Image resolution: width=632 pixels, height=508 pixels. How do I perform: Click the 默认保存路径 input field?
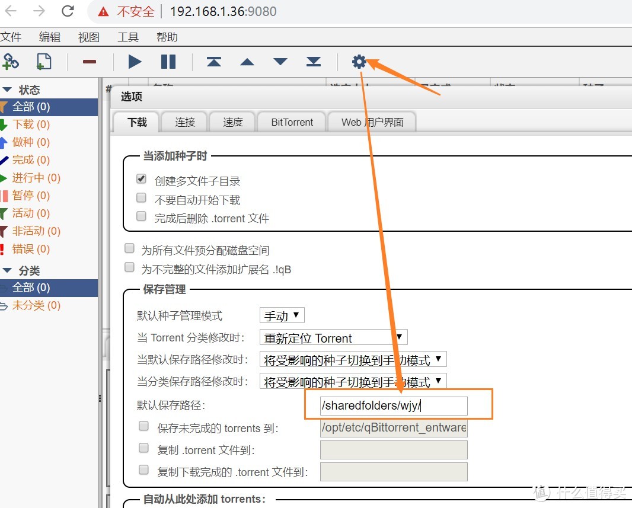tap(394, 405)
